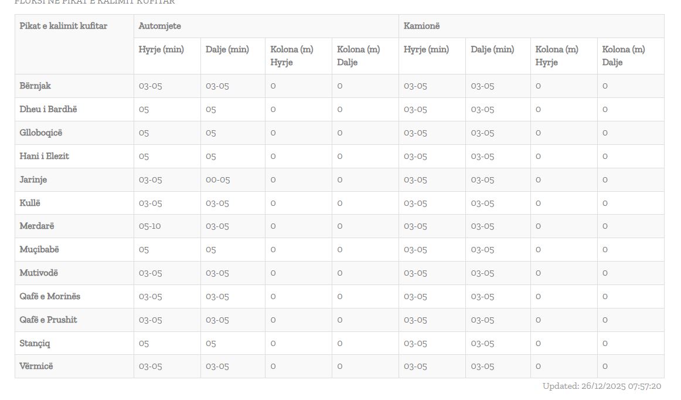Click the 00-05 exit time for Jarinje
Image resolution: width=681 pixels, height=400 pixels.
click(218, 179)
